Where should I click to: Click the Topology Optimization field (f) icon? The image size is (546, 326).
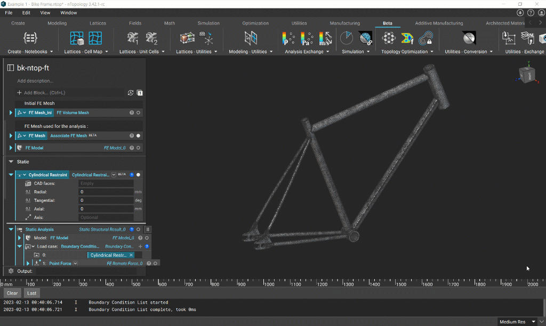pyautogui.click(x=407, y=38)
